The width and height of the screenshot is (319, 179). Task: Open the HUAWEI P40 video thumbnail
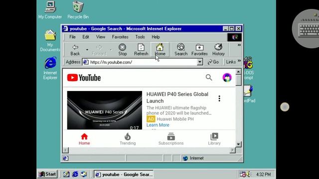coord(105,110)
